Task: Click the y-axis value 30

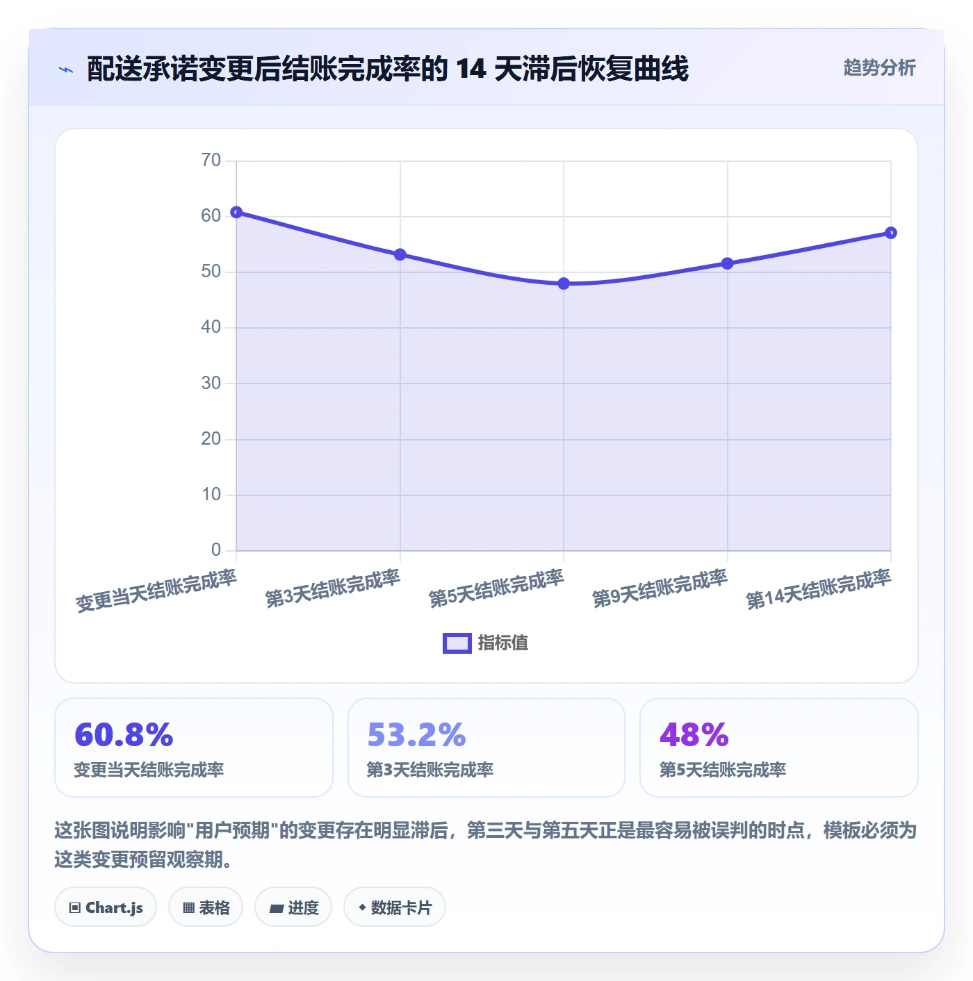Action: point(211,383)
